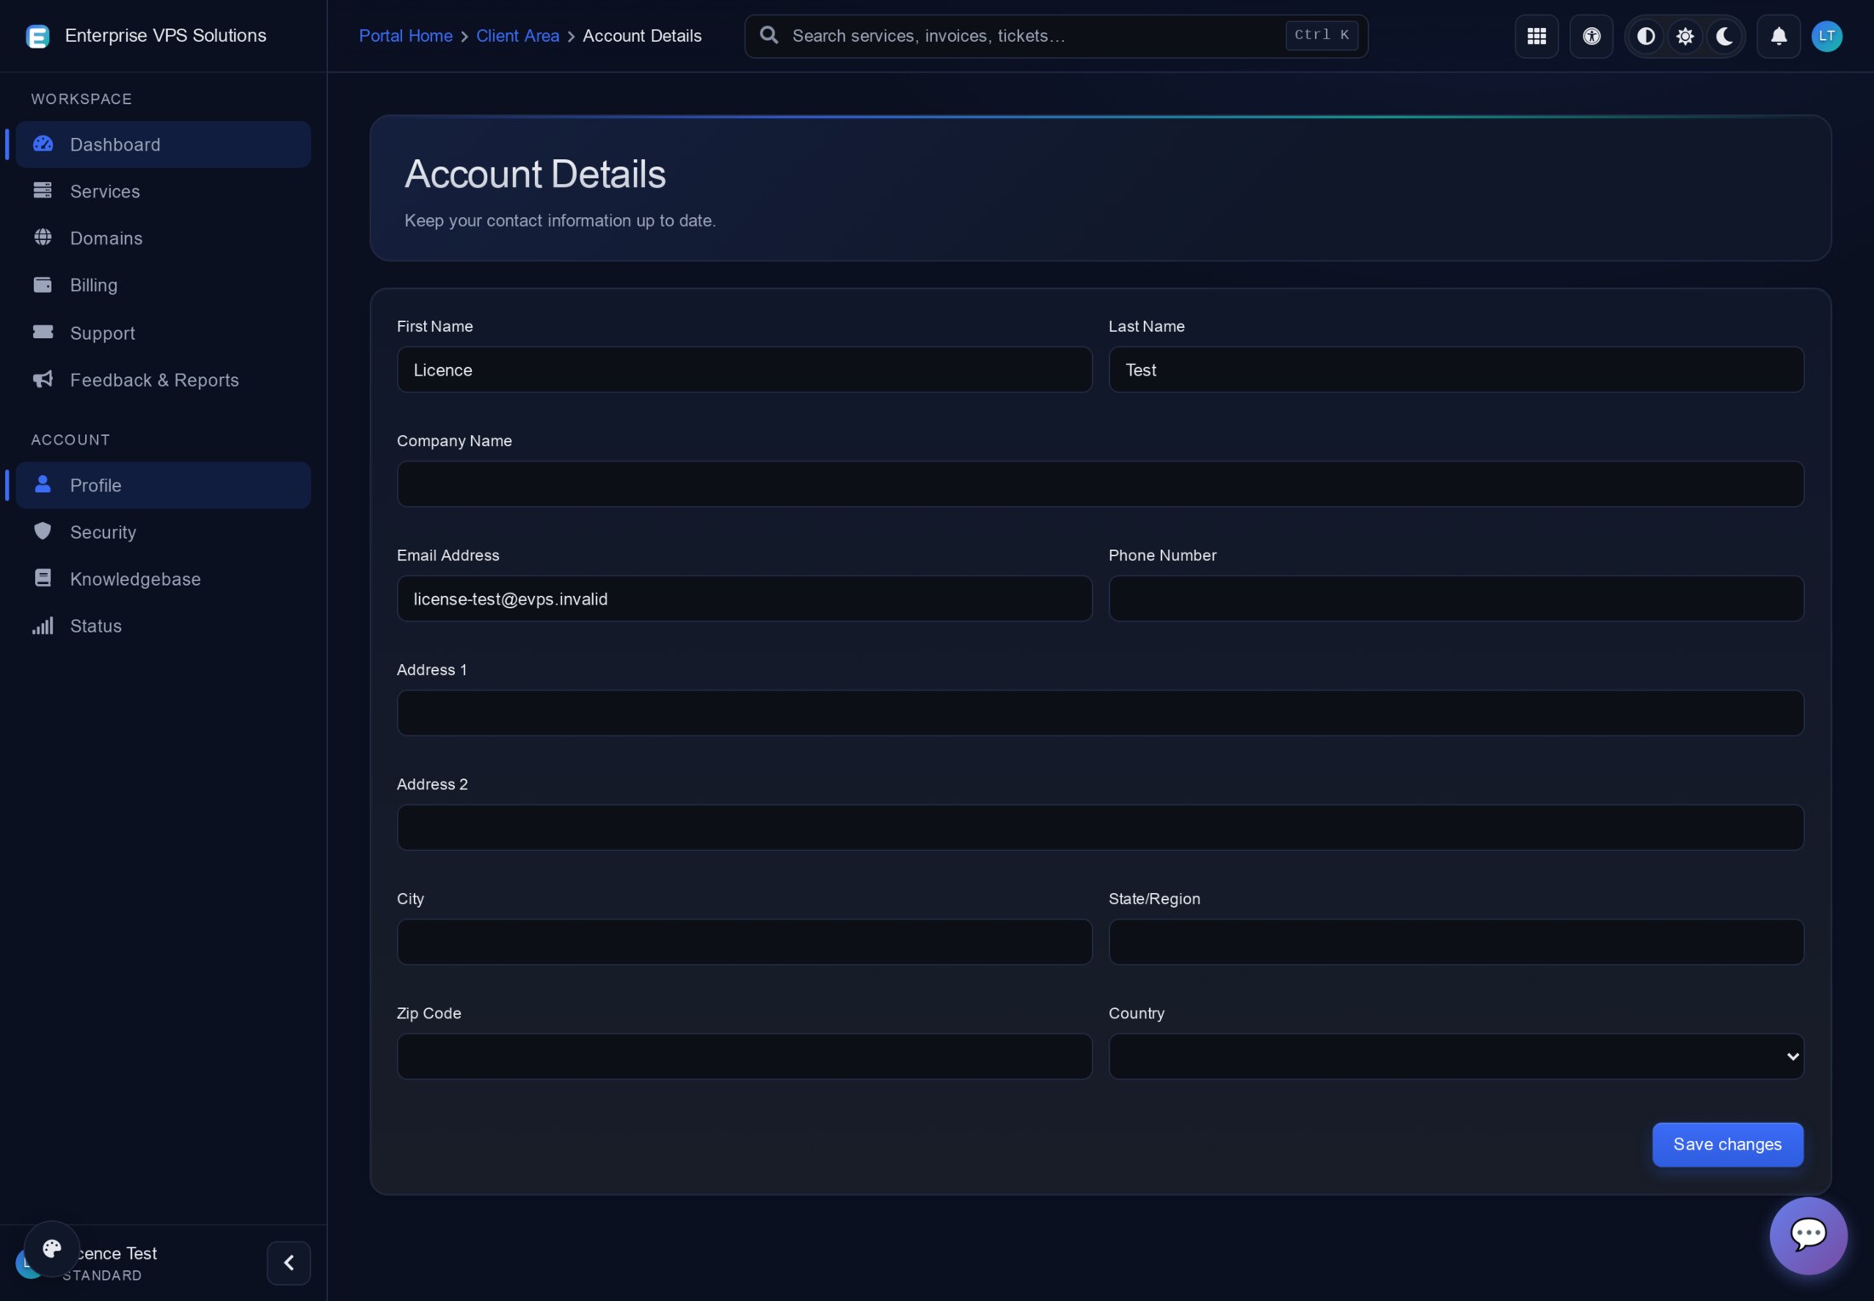The image size is (1874, 1301).
Task: Open Status in the sidebar
Action: tap(164, 626)
